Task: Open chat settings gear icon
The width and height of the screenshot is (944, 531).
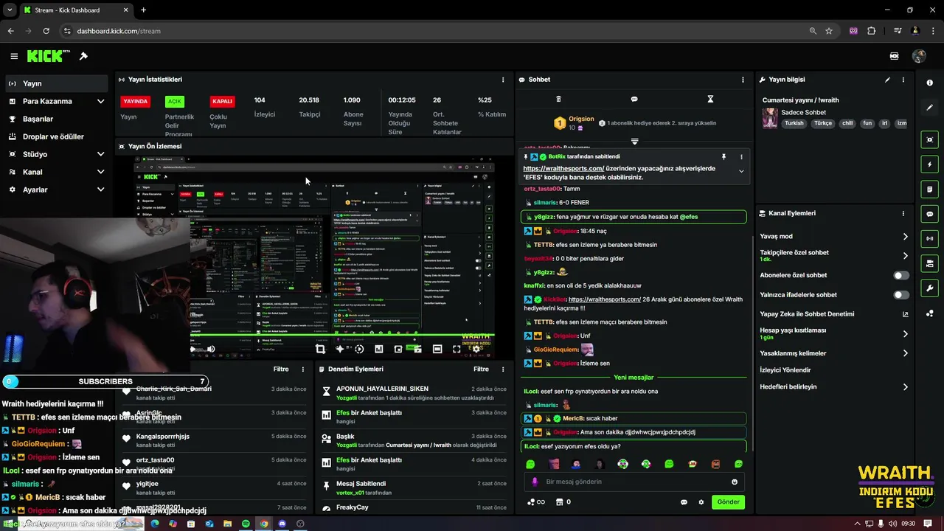Action: [x=701, y=502]
